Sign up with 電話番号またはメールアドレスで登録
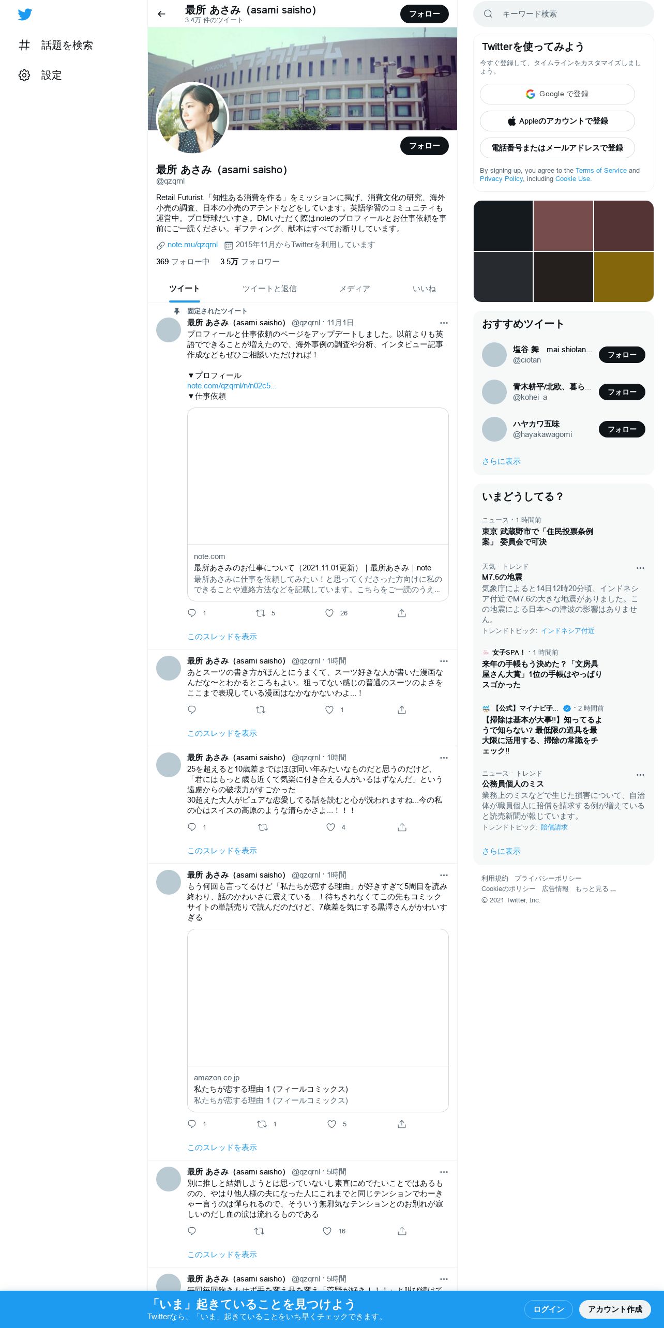 click(557, 148)
